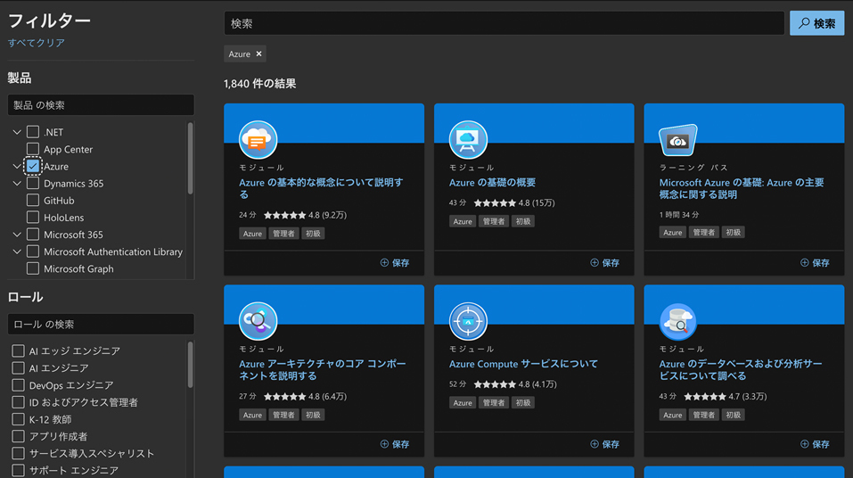853x478 pixels.
Task: Save the Microsoft Azure の基礎 learning path
Action: 815,262
